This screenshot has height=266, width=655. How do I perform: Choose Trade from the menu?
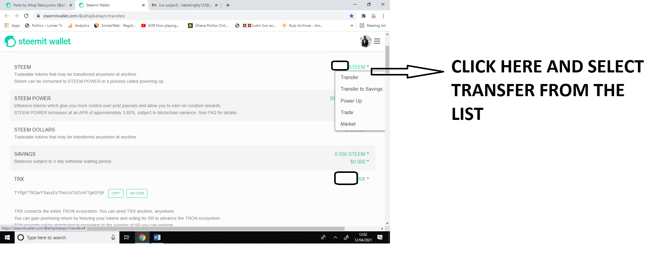pos(347,112)
